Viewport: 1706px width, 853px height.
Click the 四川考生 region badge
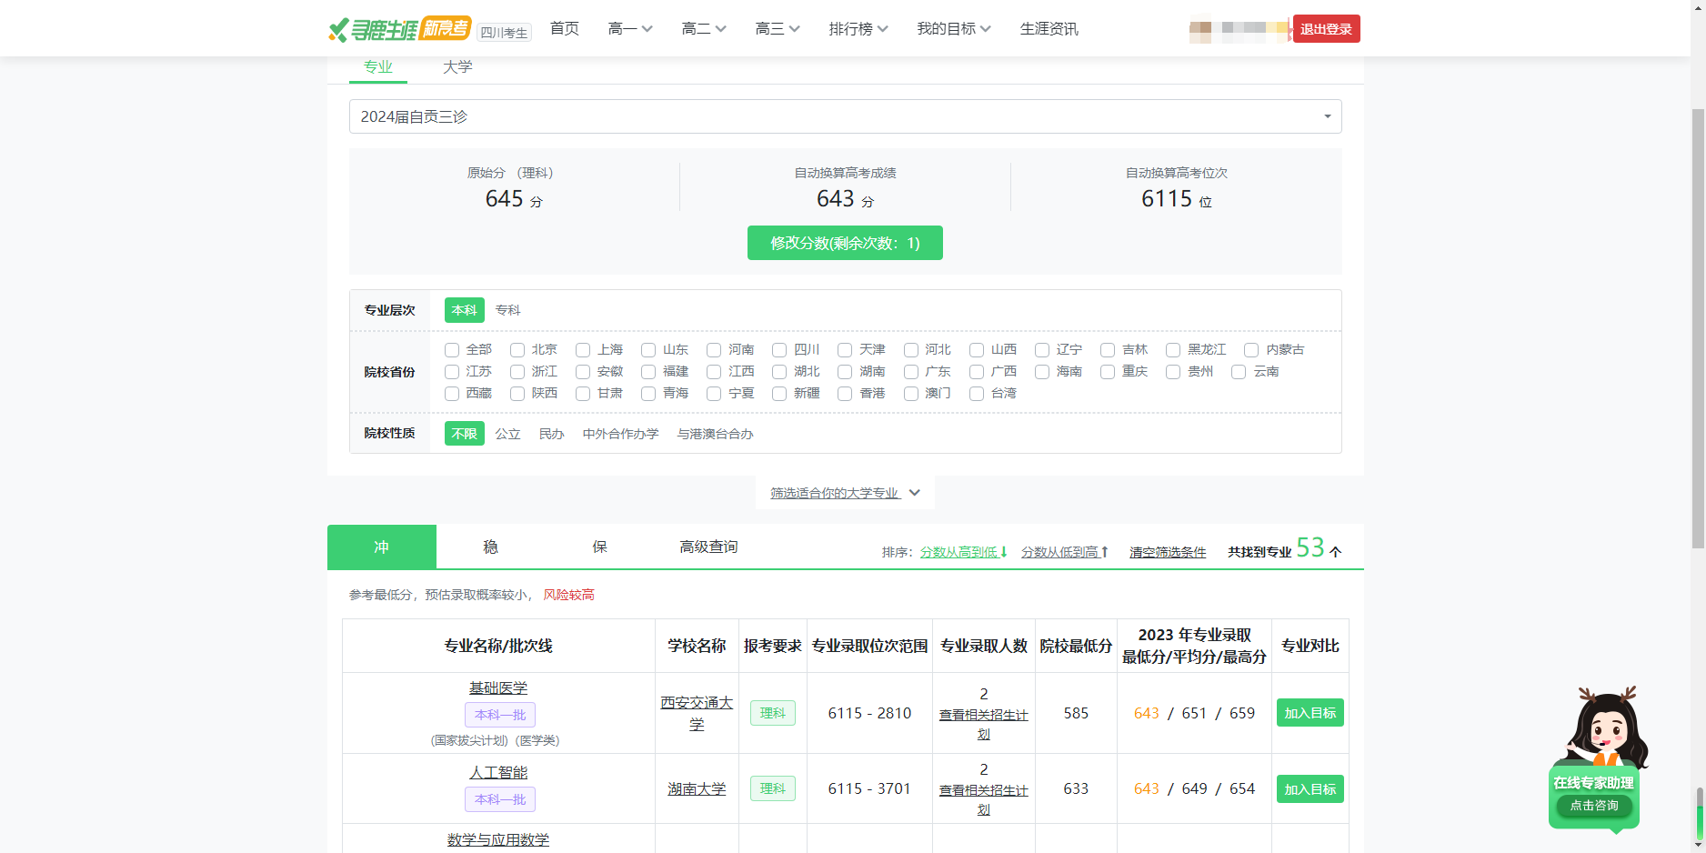504,33
